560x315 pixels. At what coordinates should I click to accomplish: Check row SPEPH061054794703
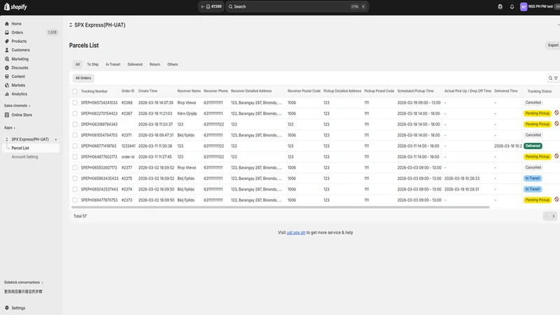[x=75, y=135]
